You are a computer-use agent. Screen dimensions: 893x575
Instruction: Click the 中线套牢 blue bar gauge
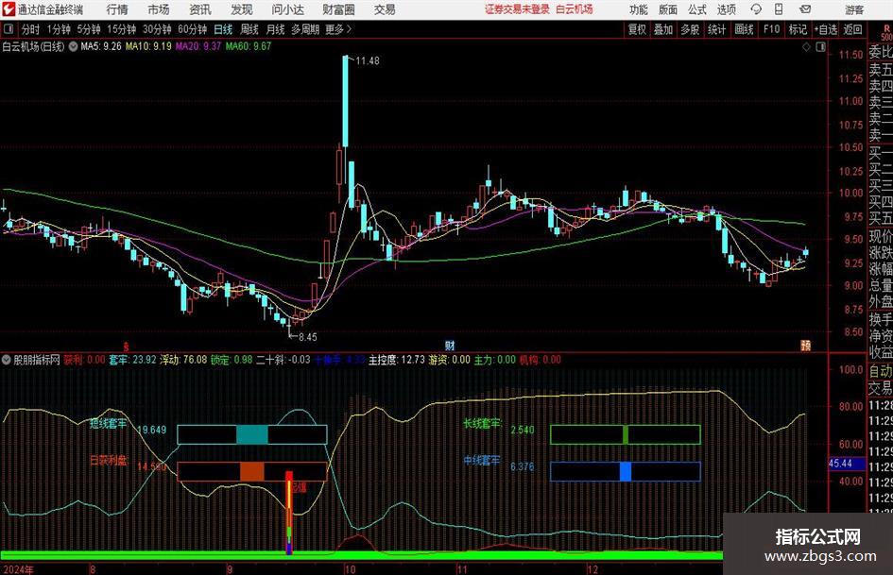coord(626,471)
